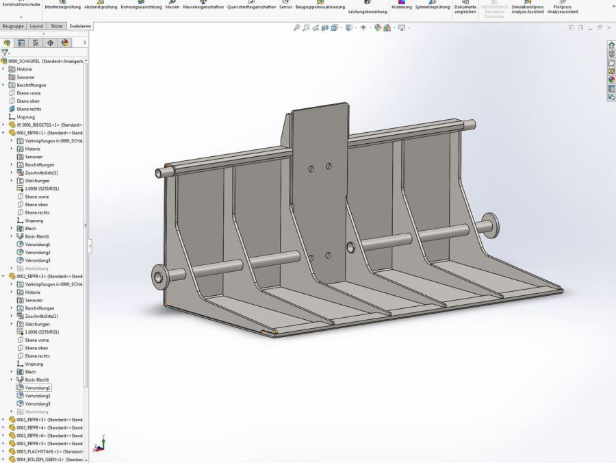Open DisplayManager color sphere tab
This screenshot has height=463, width=616.
[x=65, y=43]
